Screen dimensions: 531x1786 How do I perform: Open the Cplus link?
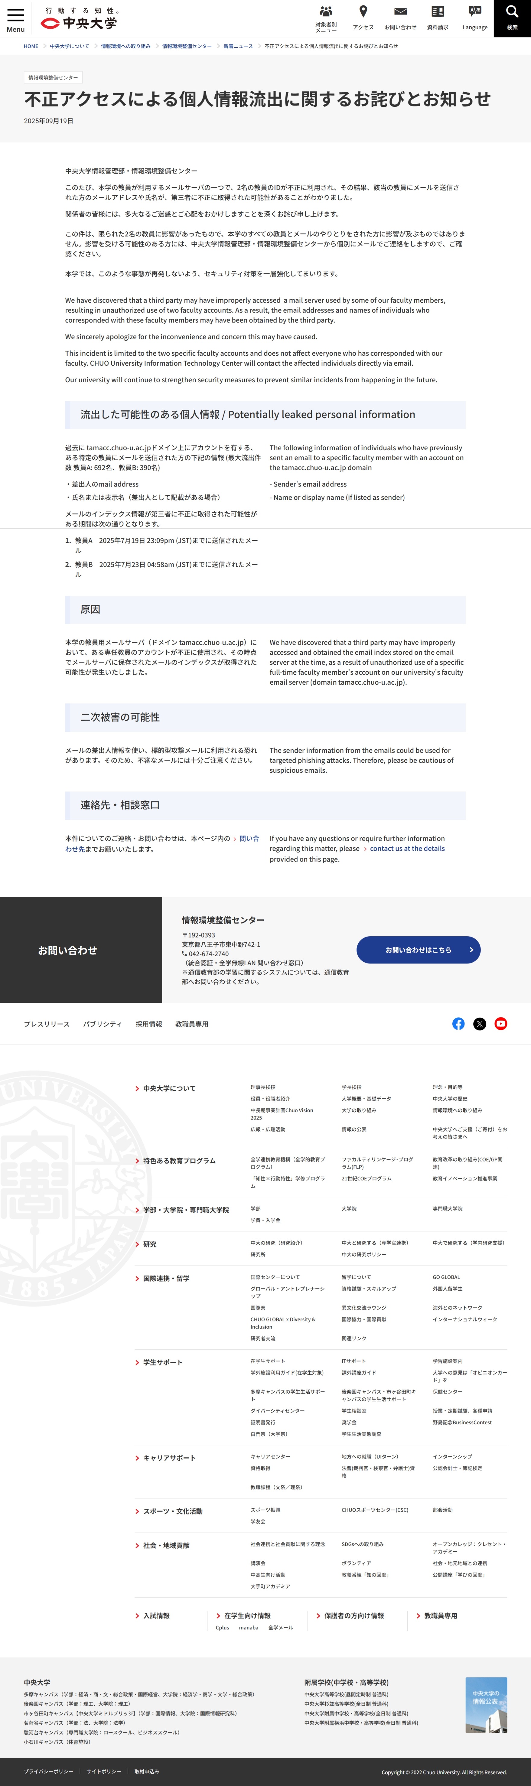coord(222,1628)
